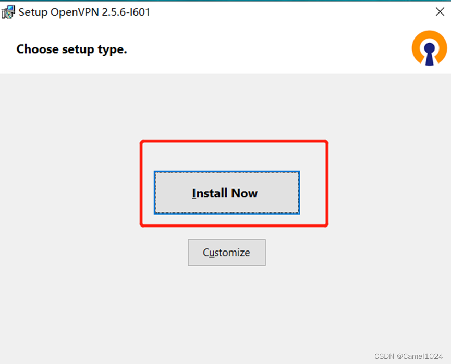
Task: Click the installer icon in title bar
Action: 8,12
